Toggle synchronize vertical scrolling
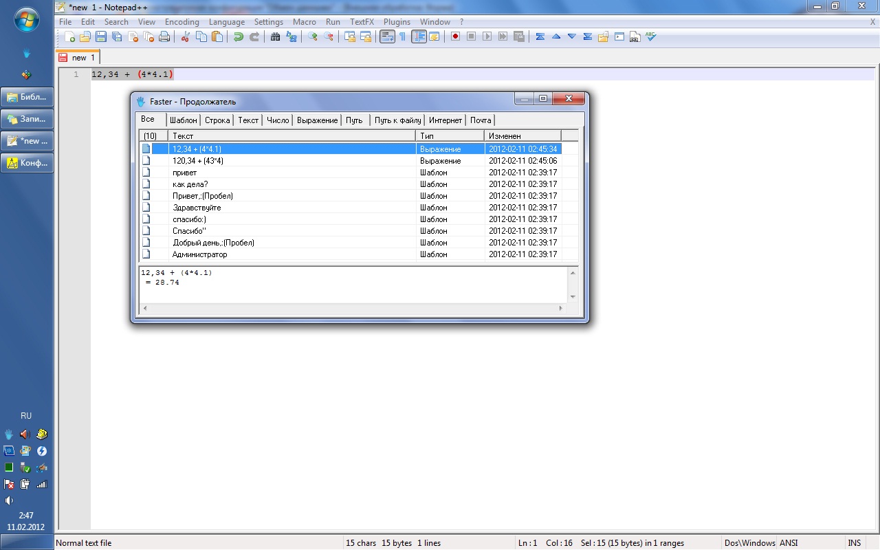Image resolution: width=880 pixels, height=550 pixels. pos(350,36)
